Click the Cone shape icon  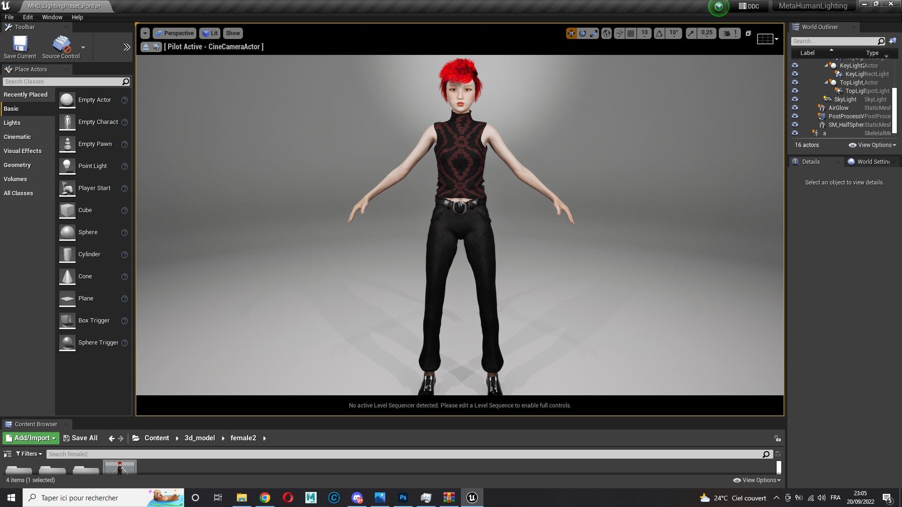click(x=67, y=276)
